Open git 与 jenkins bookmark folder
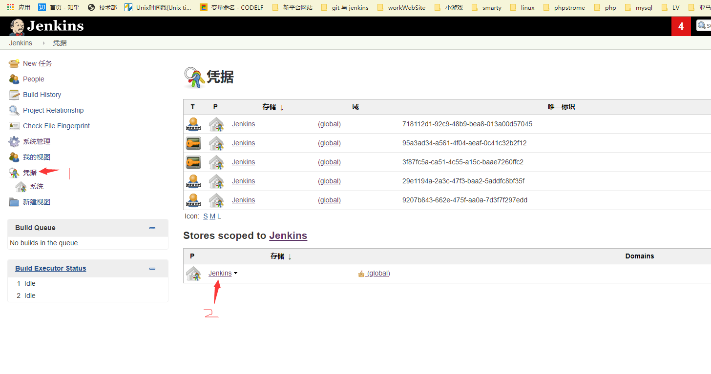 pos(345,7)
